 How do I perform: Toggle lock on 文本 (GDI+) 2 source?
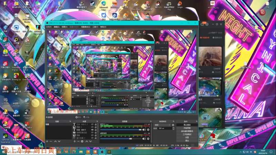(96, 124)
